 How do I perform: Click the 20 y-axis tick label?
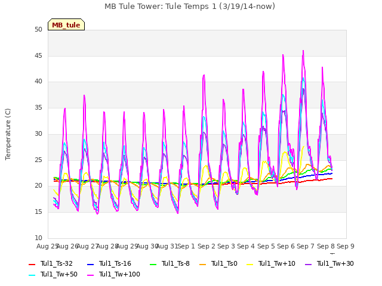(38, 186)
